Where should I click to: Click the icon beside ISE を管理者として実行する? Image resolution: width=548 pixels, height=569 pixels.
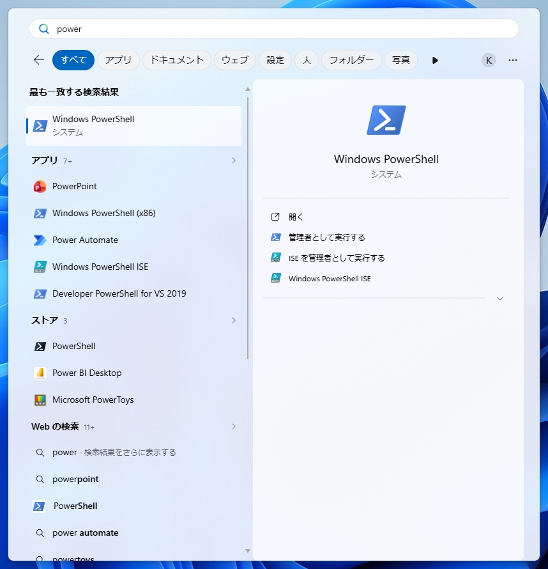[275, 258]
